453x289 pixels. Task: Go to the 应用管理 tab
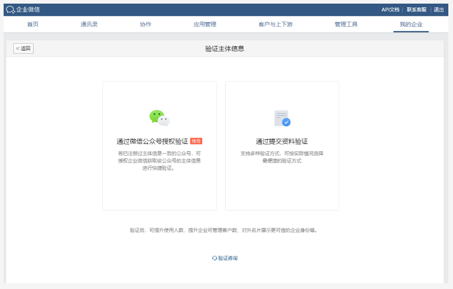tap(205, 24)
